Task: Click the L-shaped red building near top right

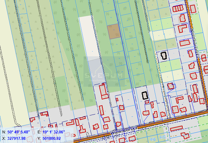Action: pyautogui.click(x=182, y=28)
